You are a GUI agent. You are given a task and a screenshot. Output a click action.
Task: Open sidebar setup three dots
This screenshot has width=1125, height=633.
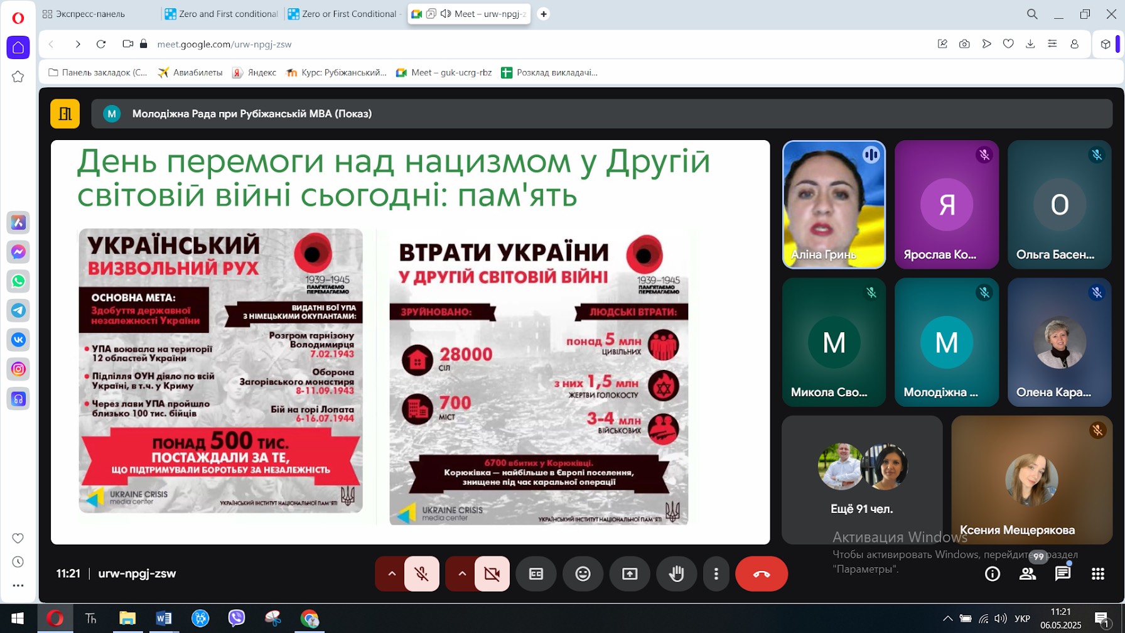[18, 585]
